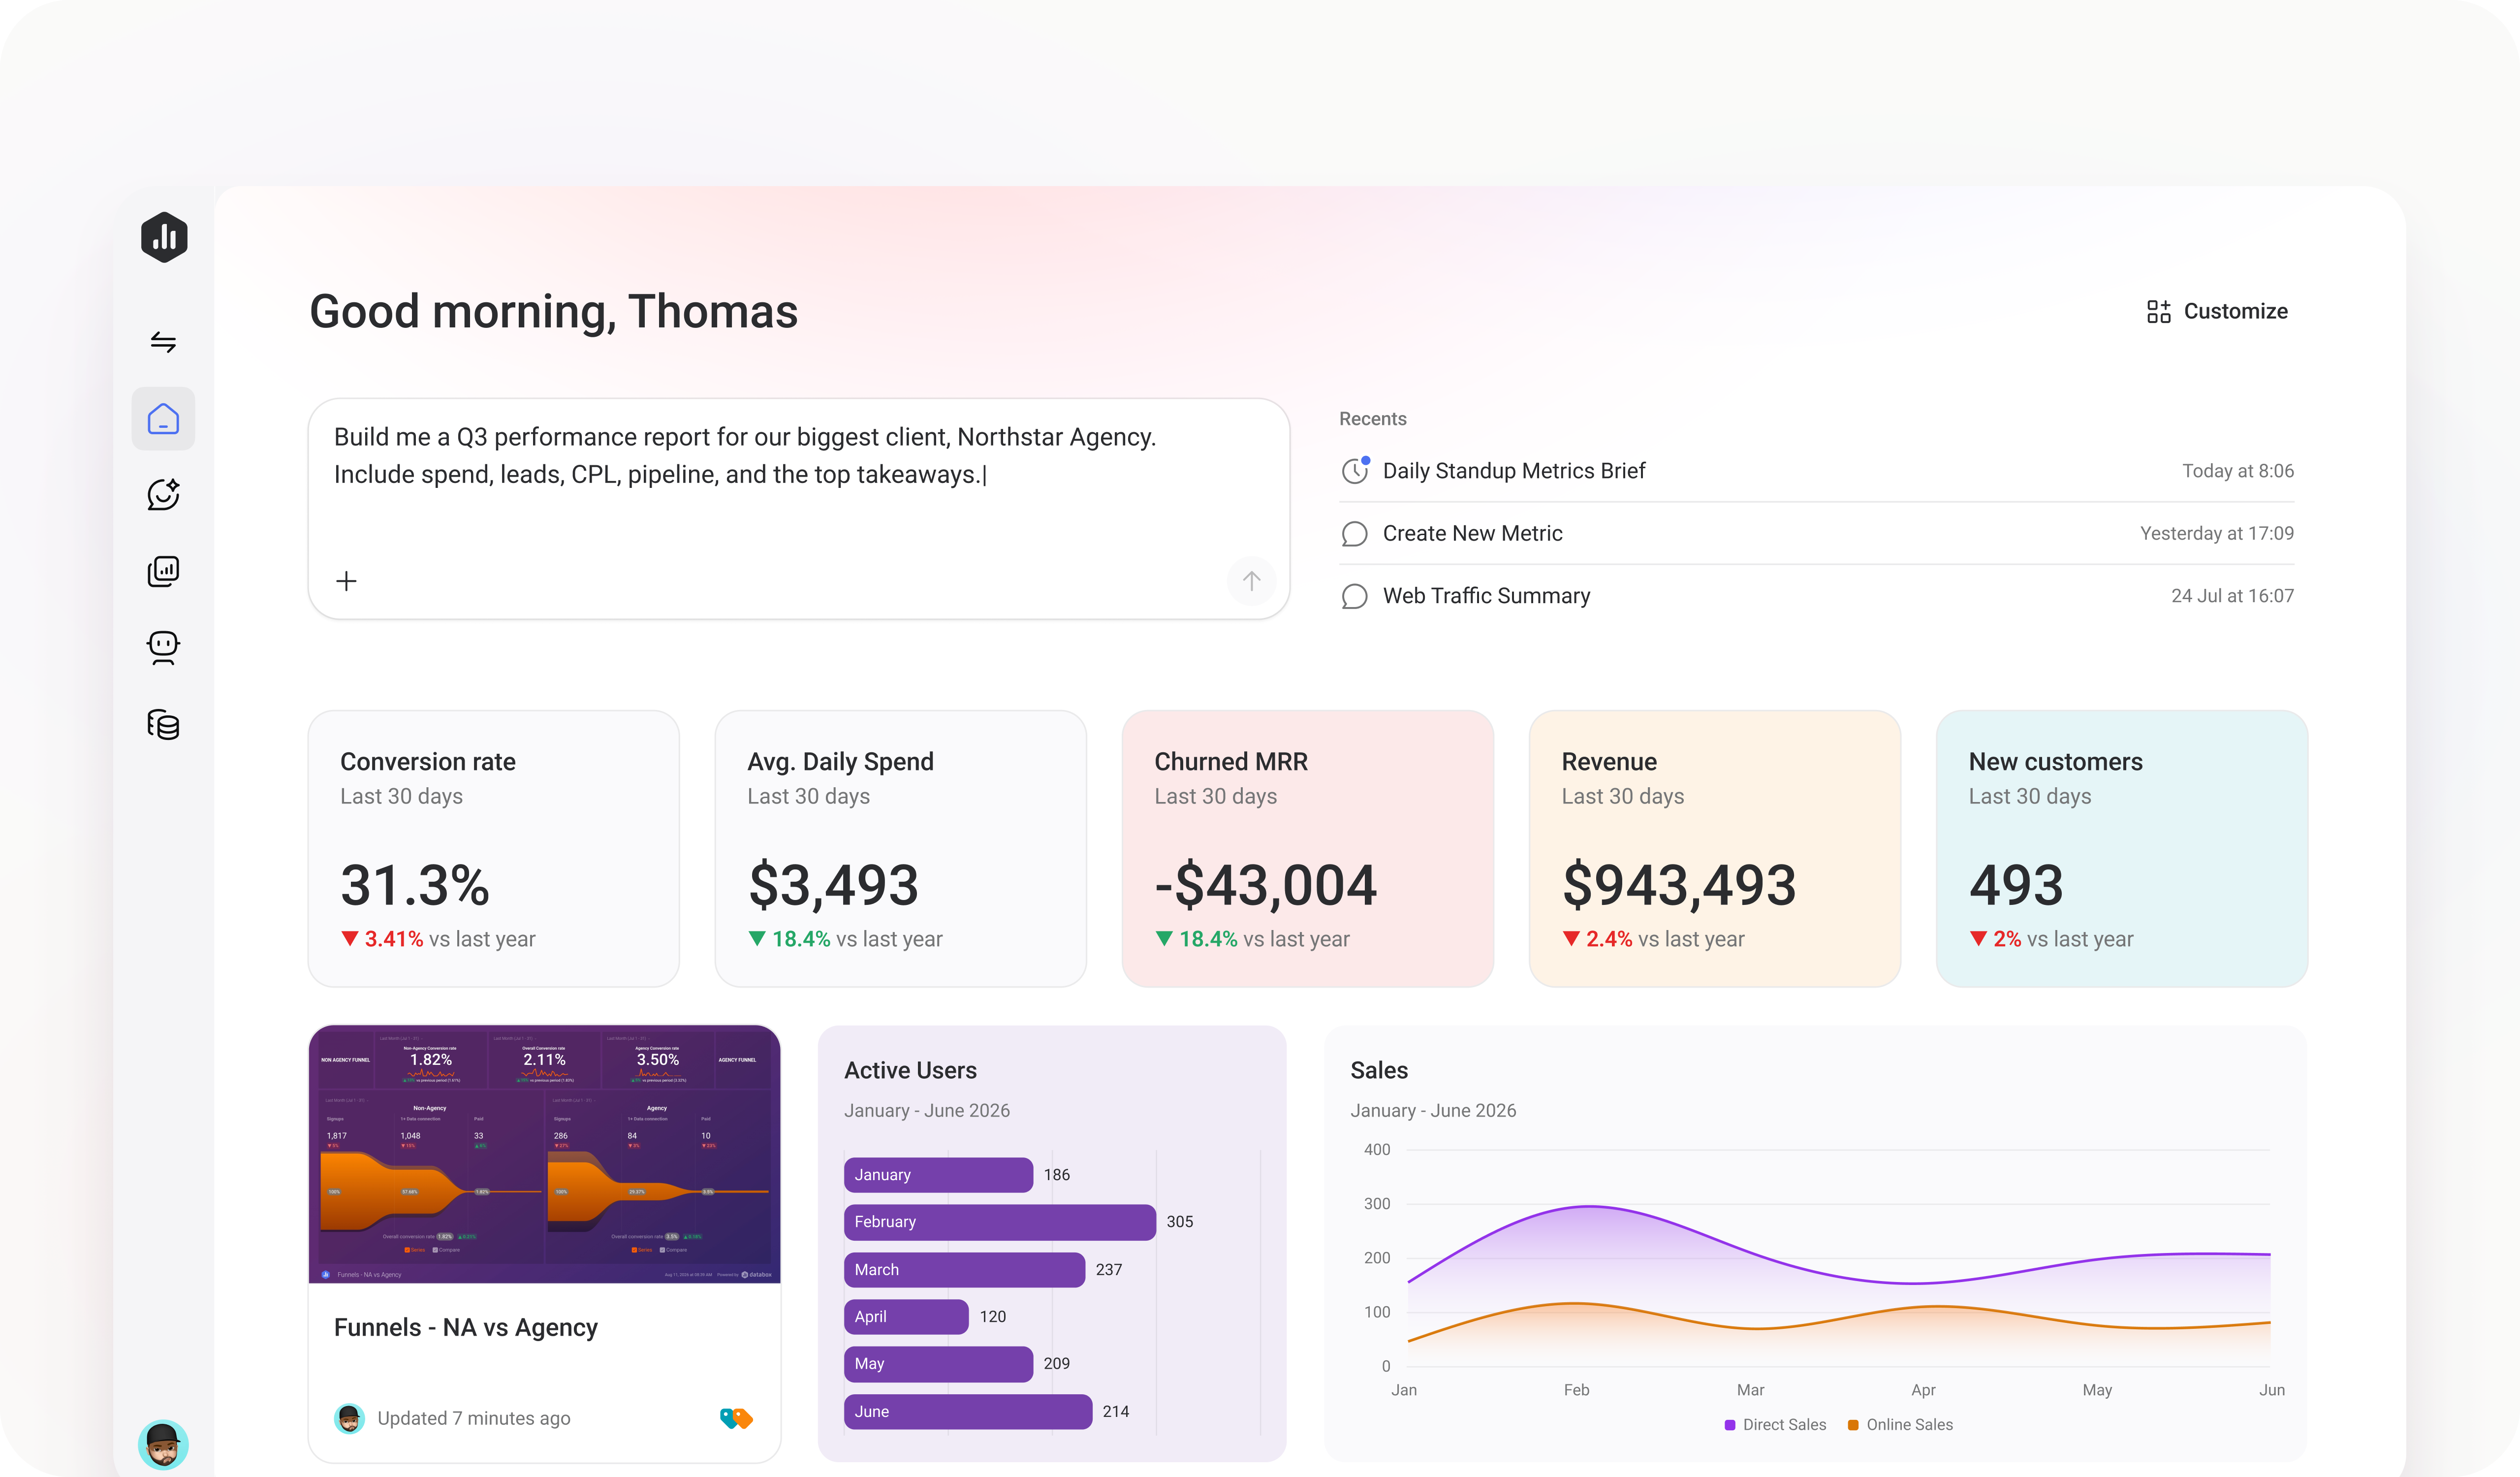Click the Customize button
This screenshot has height=1477, width=2520.
(2217, 311)
